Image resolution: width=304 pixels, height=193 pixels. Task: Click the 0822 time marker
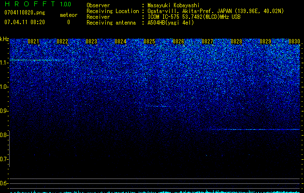pyautogui.click(x=62, y=41)
